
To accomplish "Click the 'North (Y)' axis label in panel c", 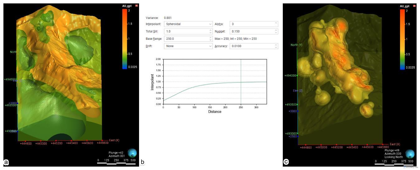I will [296, 45].
